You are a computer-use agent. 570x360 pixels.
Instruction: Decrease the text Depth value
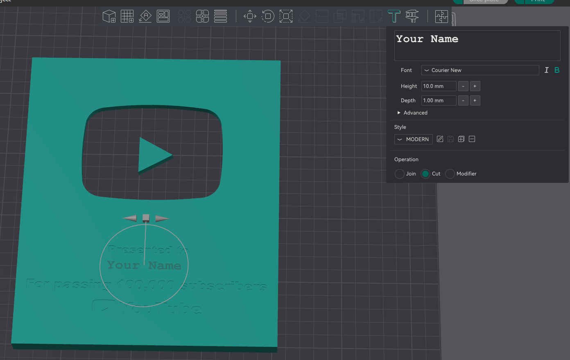pyautogui.click(x=463, y=101)
